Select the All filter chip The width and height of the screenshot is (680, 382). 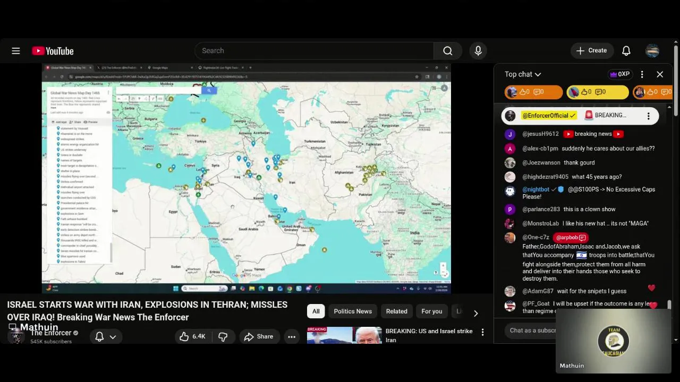point(316,311)
